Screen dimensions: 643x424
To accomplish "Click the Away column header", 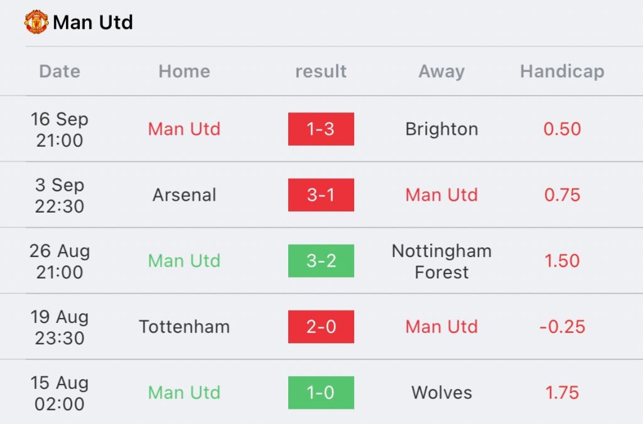I will 441,72.
